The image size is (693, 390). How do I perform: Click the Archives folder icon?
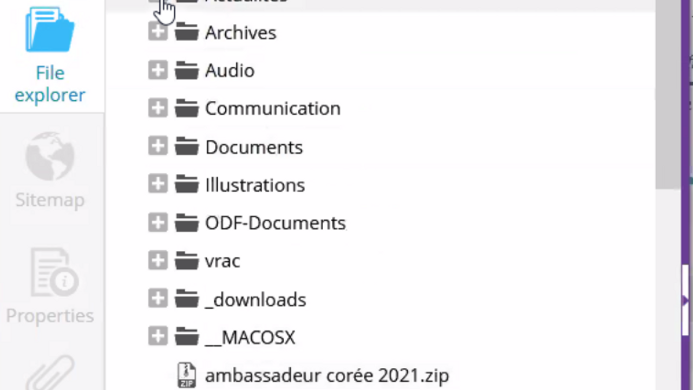tap(187, 32)
